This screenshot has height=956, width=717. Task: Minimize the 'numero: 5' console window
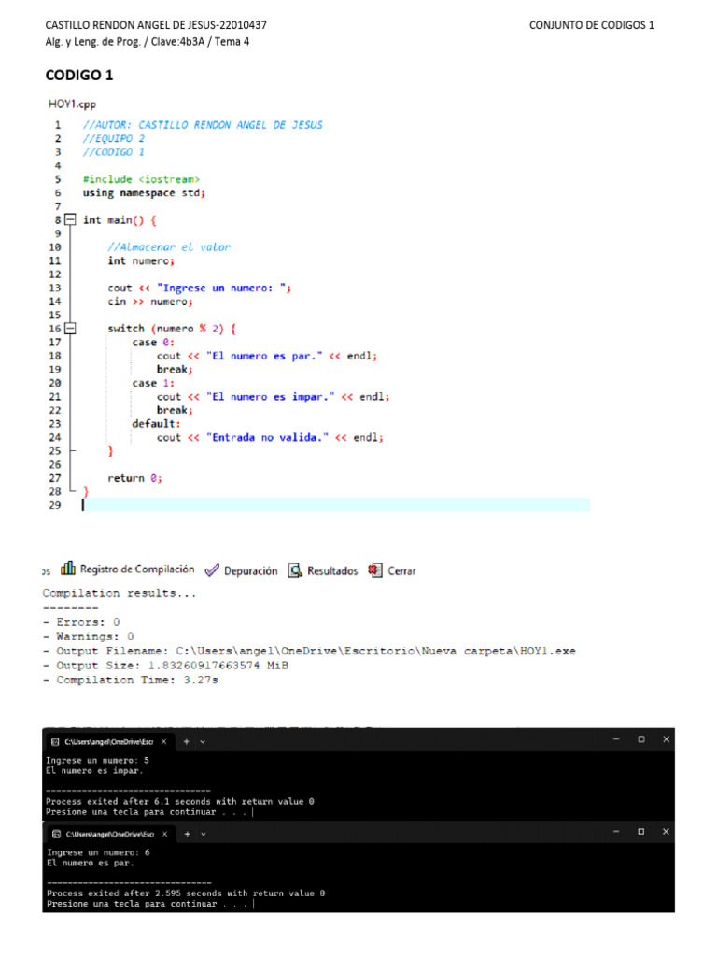pos(616,739)
